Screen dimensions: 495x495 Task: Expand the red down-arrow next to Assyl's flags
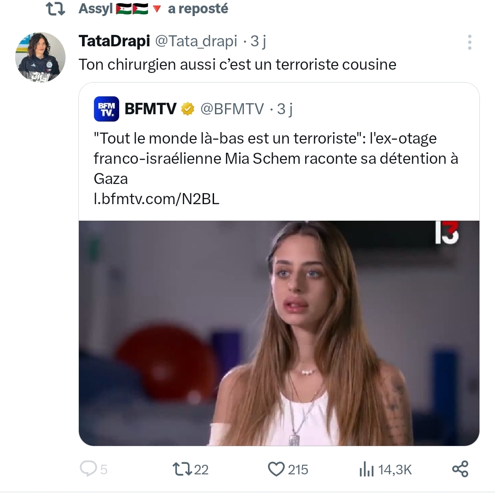point(157,8)
